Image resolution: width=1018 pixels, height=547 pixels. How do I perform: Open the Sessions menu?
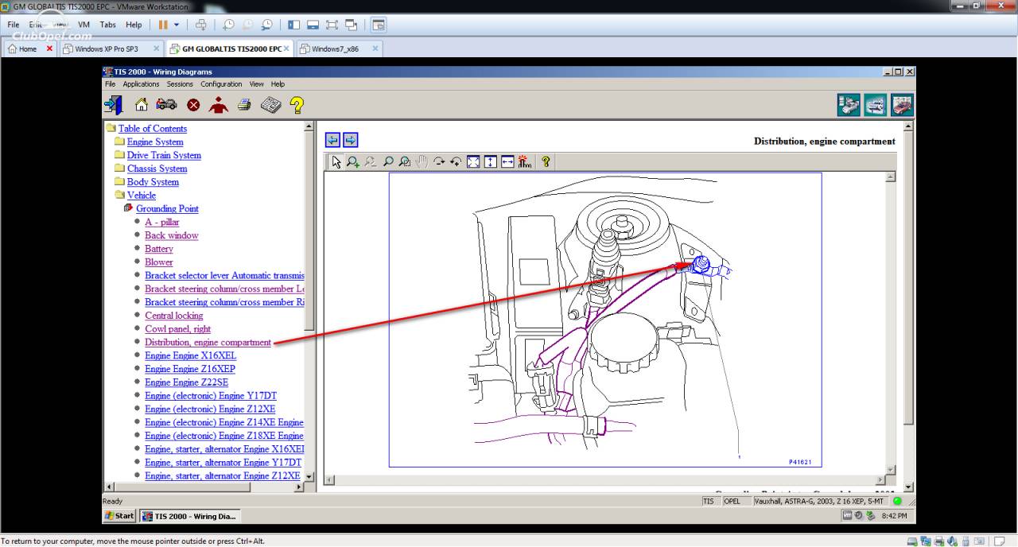coord(180,84)
